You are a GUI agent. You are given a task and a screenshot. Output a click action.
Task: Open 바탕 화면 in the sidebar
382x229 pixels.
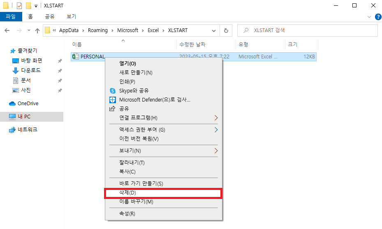point(32,61)
